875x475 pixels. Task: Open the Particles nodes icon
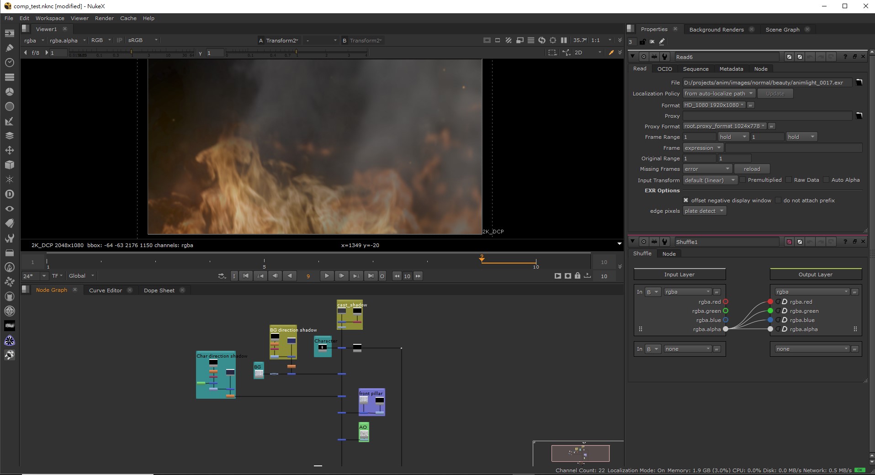[x=10, y=179]
